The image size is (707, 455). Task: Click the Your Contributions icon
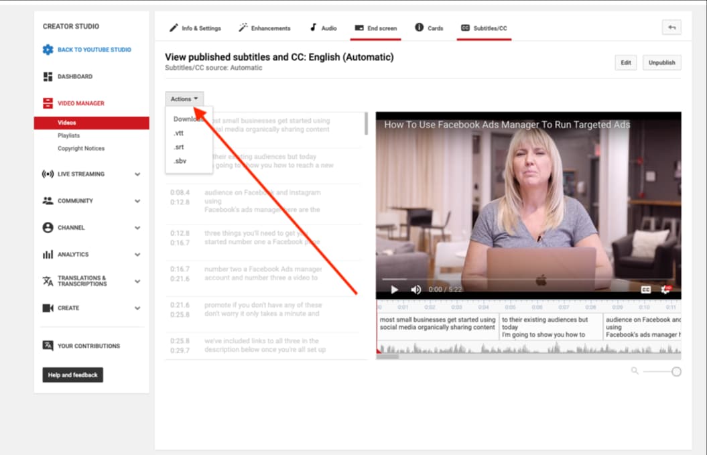coord(48,345)
